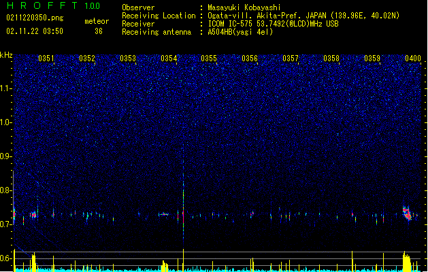Click the 0358 time marker
Image resolution: width=428 pixels, height=272 pixels.
[x=331, y=58]
